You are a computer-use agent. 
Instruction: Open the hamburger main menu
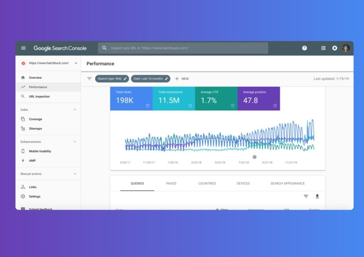point(23,48)
